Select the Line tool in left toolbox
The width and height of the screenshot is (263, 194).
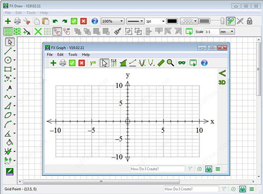click(8, 51)
